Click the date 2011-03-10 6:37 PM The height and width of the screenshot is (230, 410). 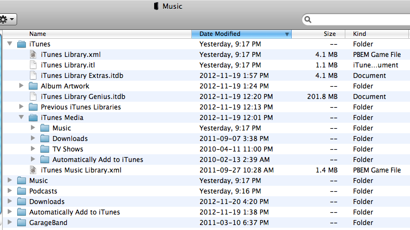tap(234, 222)
